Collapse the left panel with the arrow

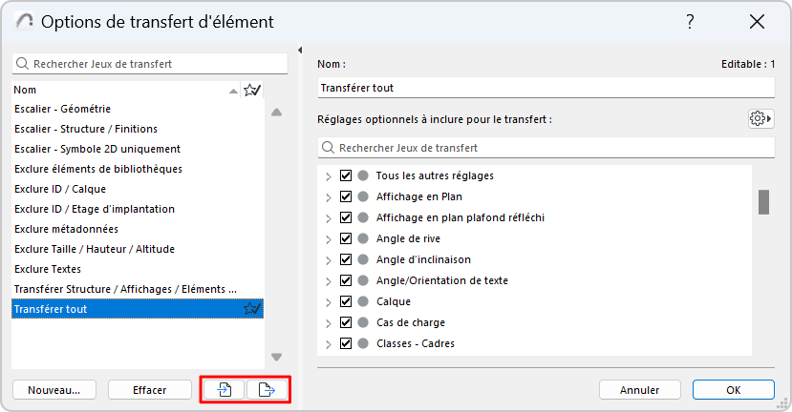pos(300,51)
